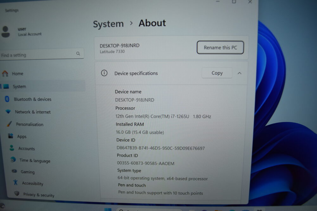Open the Time & language globe icon
Screen dimensions: 317x211
click(13, 160)
